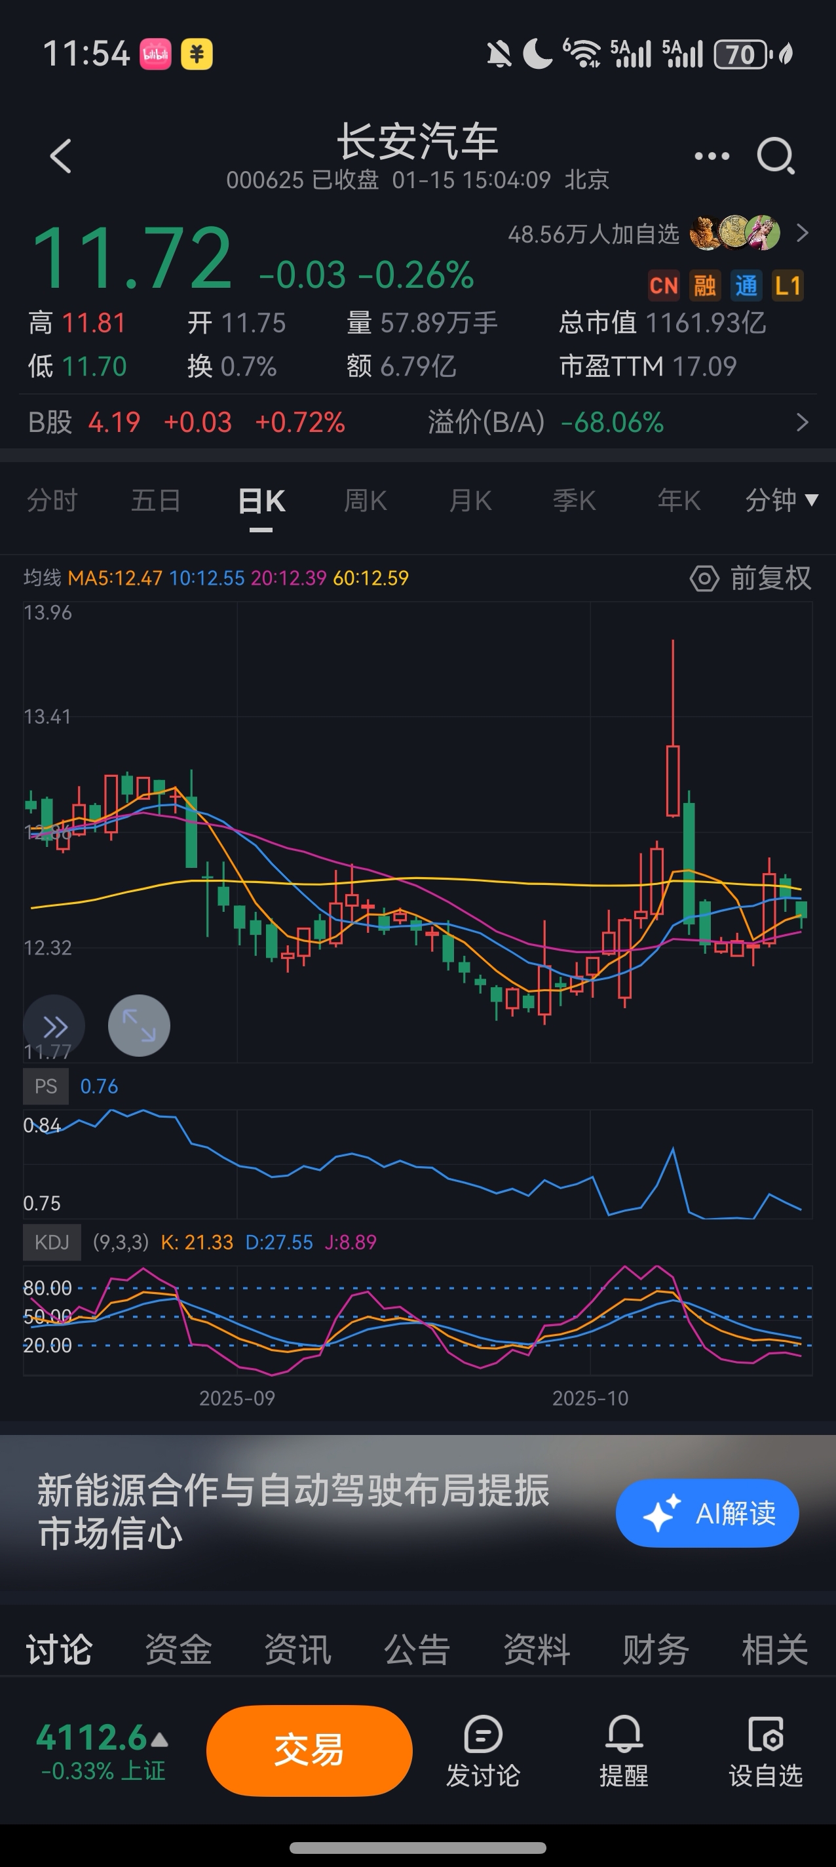The image size is (836, 1867).
Task: Switch to the 资讯 tab
Action: click(297, 1650)
